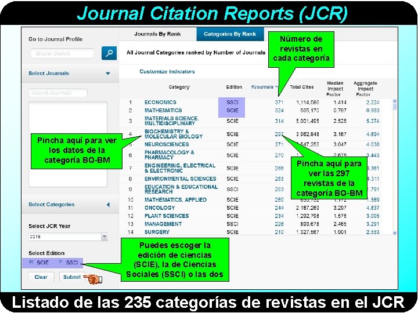Viewport: 418px width, 313px height.
Task: Sort by #Journals column header arrow
Action: click(x=277, y=87)
